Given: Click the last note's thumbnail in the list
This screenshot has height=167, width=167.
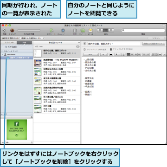Looking at the screenshot, I should point(38,109).
